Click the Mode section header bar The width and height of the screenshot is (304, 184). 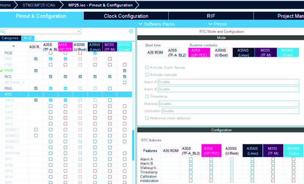pos(221,38)
